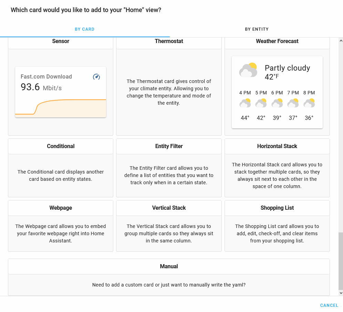The width and height of the screenshot is (343, 312).
Task: Click the scrollbar down arrow
Action: pos(341,292)
